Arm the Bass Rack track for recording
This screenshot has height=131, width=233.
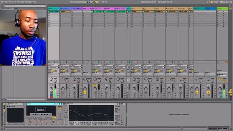pyautogui.click(x=51, y=97)
